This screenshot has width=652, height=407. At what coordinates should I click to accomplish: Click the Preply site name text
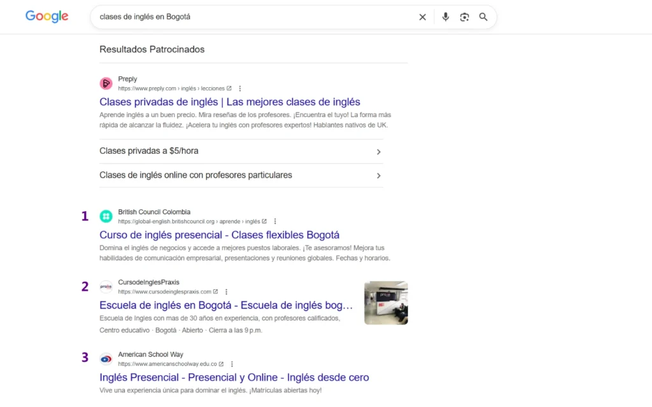coord(127,79)
